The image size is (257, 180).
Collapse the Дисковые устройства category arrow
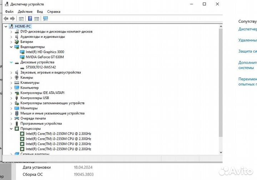[x=11, y=62]
